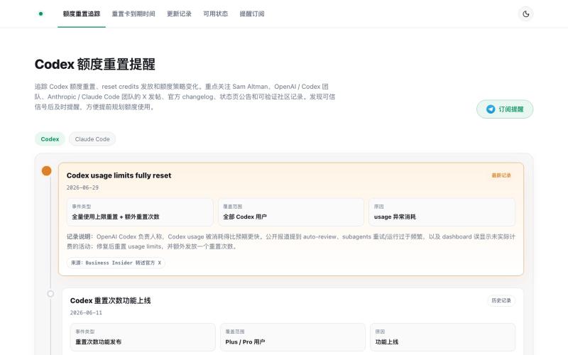Click the date 2026-06-29
Image resolution: width=568 pixels, height=355 pixels.
click(x=82, y=187)
